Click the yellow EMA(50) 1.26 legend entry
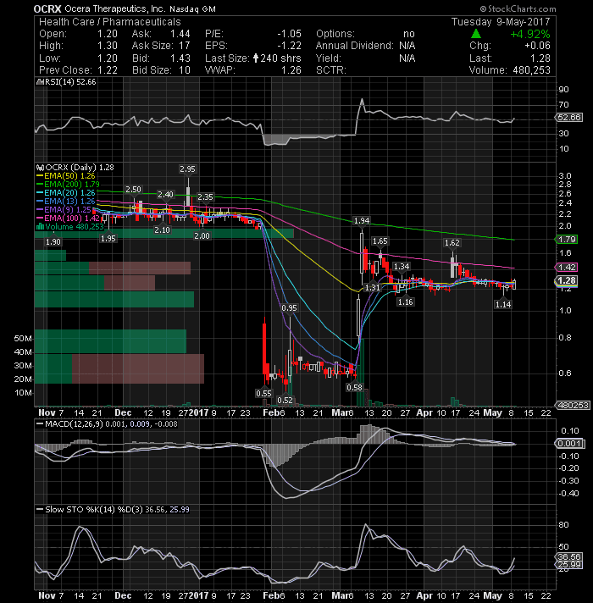The height and width of the screenshot is (603, 593). tap(66, 176)
